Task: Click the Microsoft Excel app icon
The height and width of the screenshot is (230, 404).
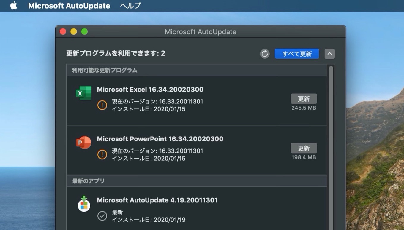Action: click(x=84, y=93)
